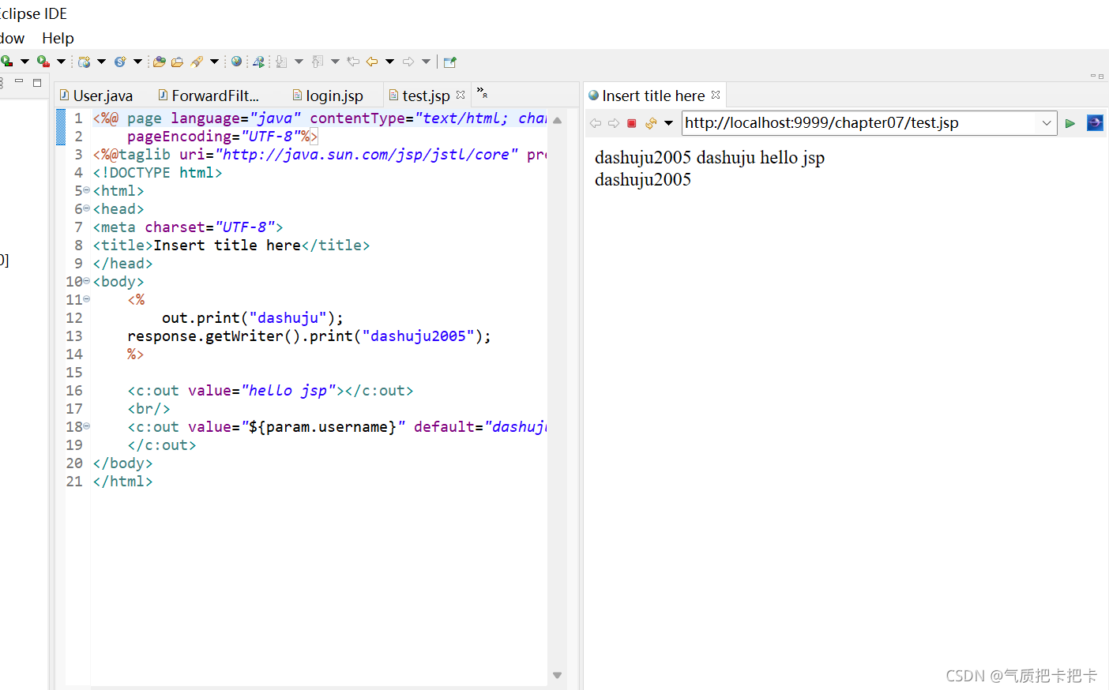Expand the New Servlet dropdown arrow
1109x690 pixels.
pyautogui.click(x=137, y=62)
